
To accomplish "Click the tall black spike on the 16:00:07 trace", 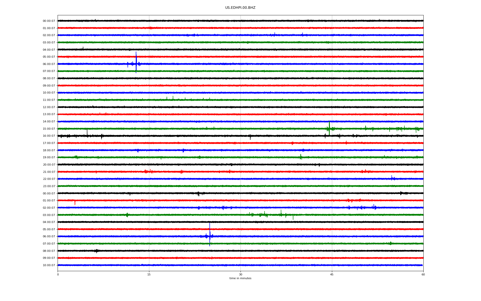I will (87, 132).
